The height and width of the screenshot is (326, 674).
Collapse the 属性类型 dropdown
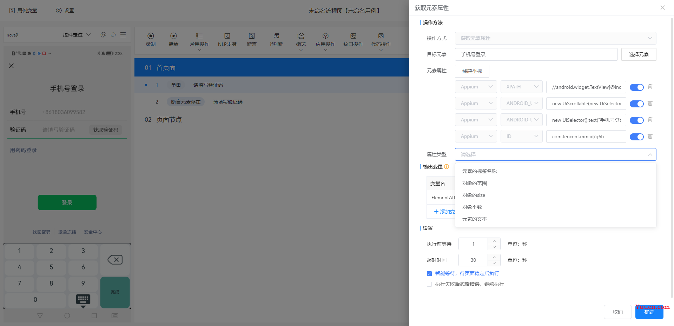point(555,154)
